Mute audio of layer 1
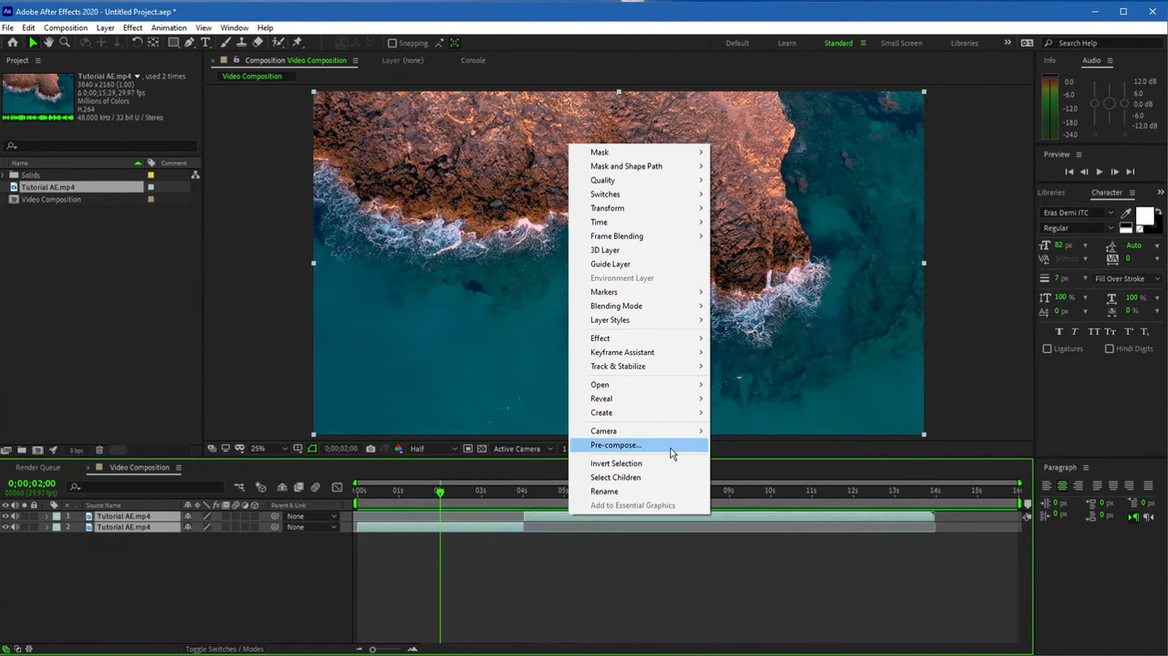 pos(15,516)
